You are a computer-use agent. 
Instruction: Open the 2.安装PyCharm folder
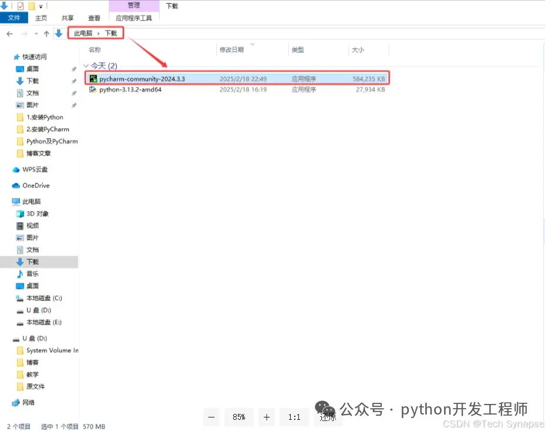click(x=48, y=129)
